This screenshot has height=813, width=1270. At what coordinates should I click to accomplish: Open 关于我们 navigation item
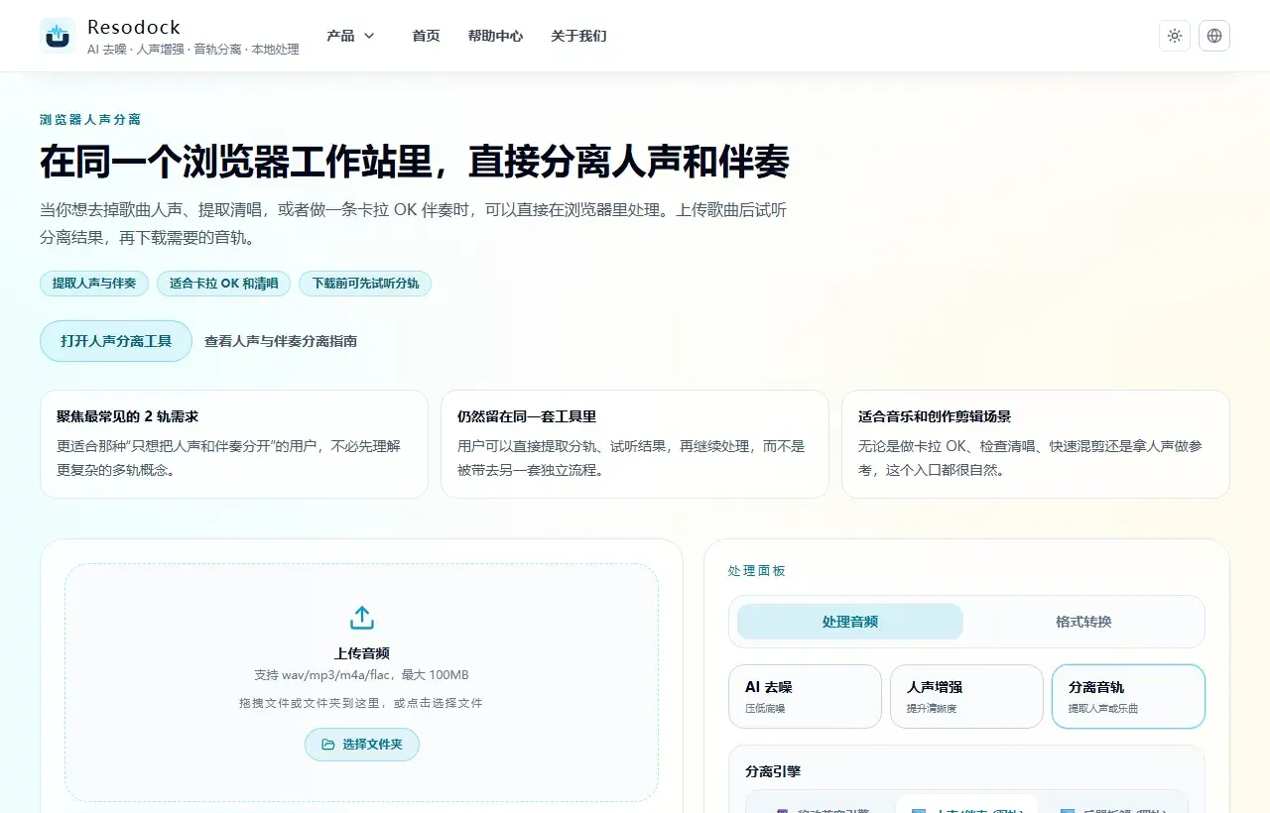pos(578,36)
